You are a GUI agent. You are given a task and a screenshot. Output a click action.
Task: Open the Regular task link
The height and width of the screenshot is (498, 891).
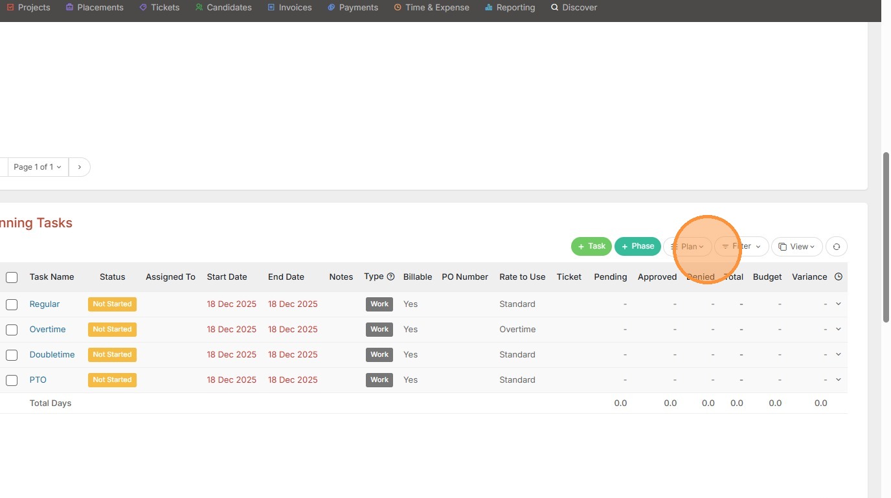click(x=45, y=304)
